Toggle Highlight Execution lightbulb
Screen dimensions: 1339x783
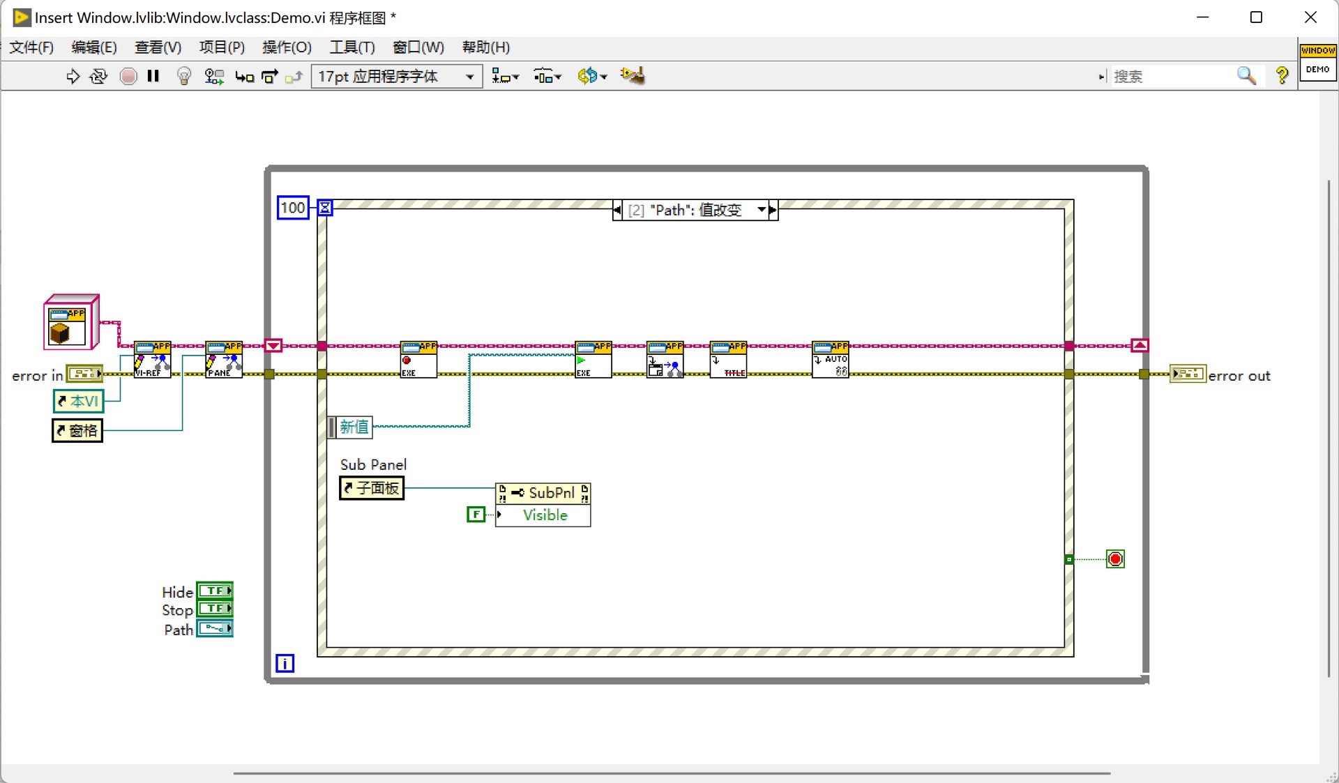[184, 76]
